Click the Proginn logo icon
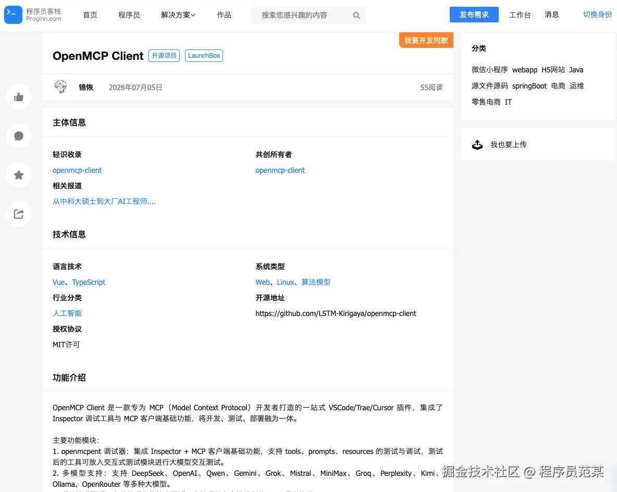This screenshot has height=492, width=617. (13, 15)
